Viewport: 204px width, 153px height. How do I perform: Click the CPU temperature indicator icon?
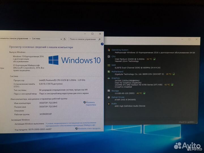[154, 59]
